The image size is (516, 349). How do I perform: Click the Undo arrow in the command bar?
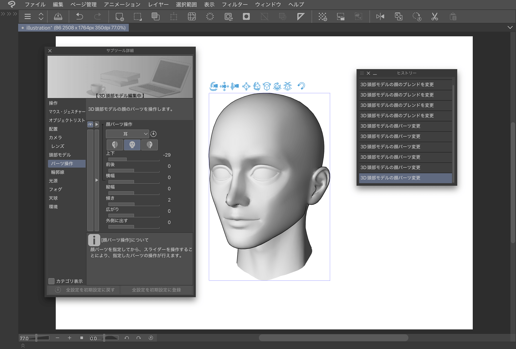tap(79, 17)
